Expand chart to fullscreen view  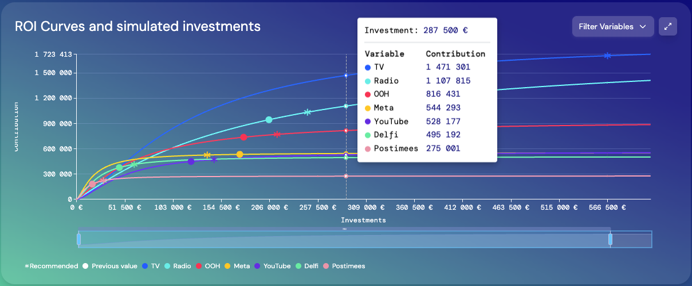point(668,26)
